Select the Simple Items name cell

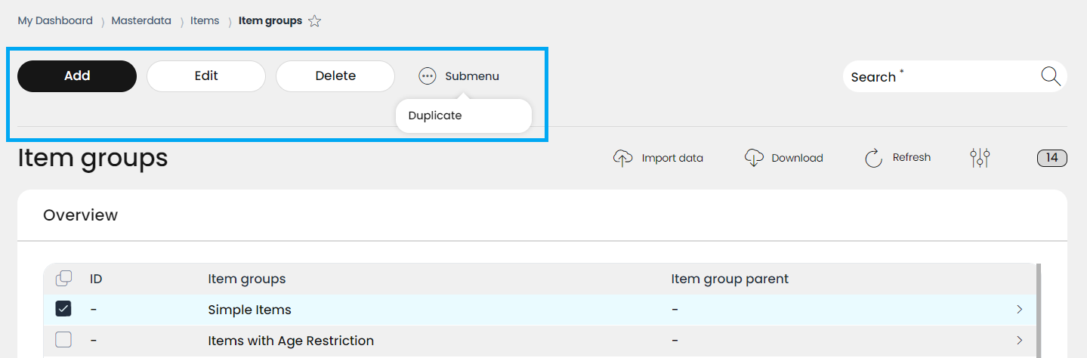[x=249, y=310]
